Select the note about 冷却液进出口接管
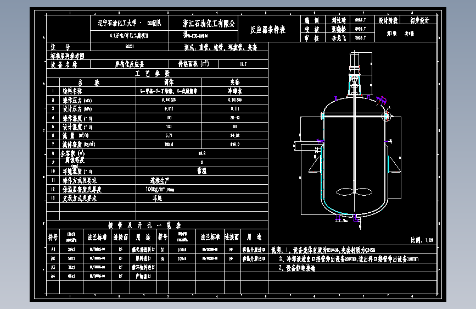 (349, 259)
